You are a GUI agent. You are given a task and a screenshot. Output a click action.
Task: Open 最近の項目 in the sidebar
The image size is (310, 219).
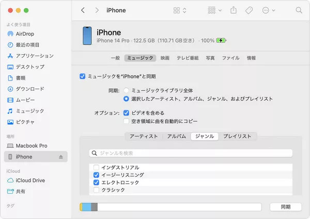23,45
